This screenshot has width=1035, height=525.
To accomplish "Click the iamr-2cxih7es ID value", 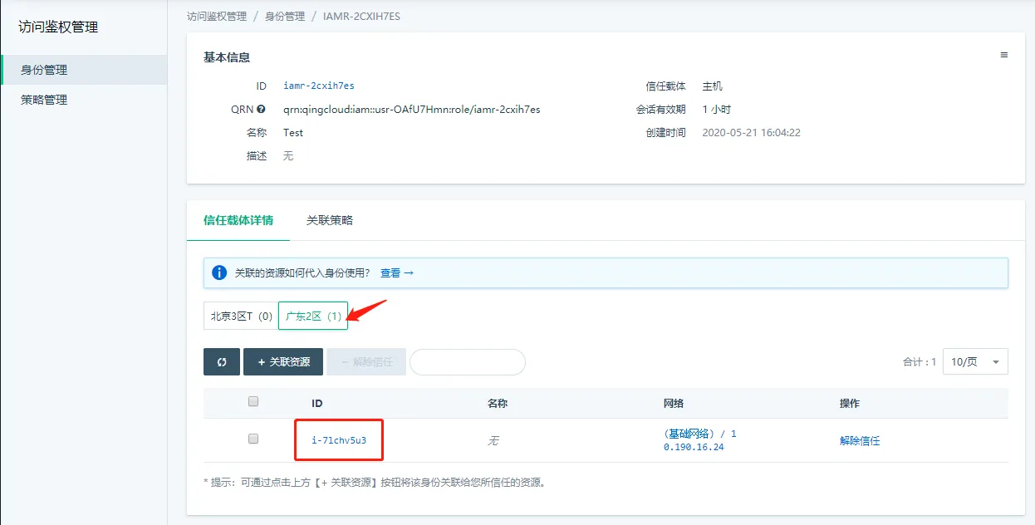I will pos(319,86).
